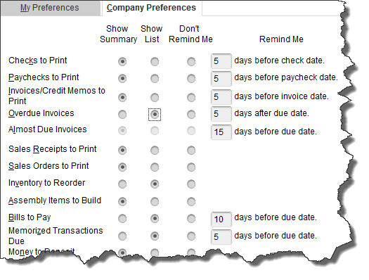The image size is (369, 280).
Task: Click the Almost Due Invoices 15 days field
Action: 221,132
